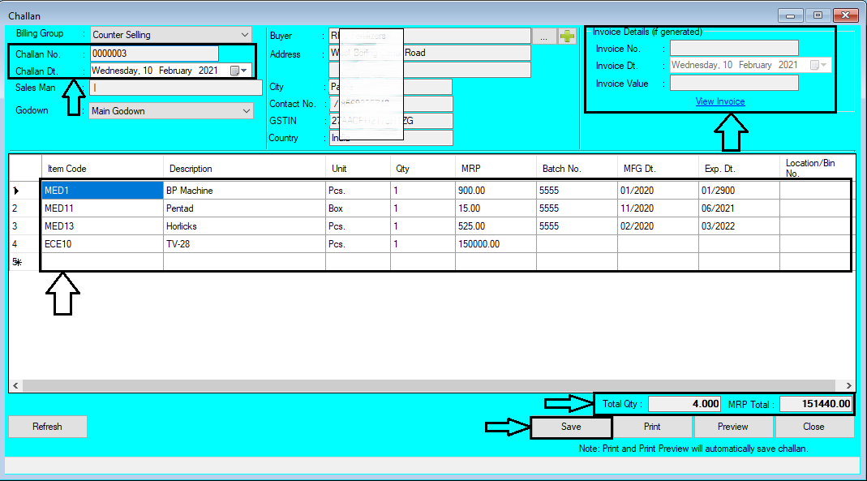Image resolution: width=867 pixels, height=481 pixels.
Task: Open buyer lookup using the ellipsis button
Action: (544, 35)
